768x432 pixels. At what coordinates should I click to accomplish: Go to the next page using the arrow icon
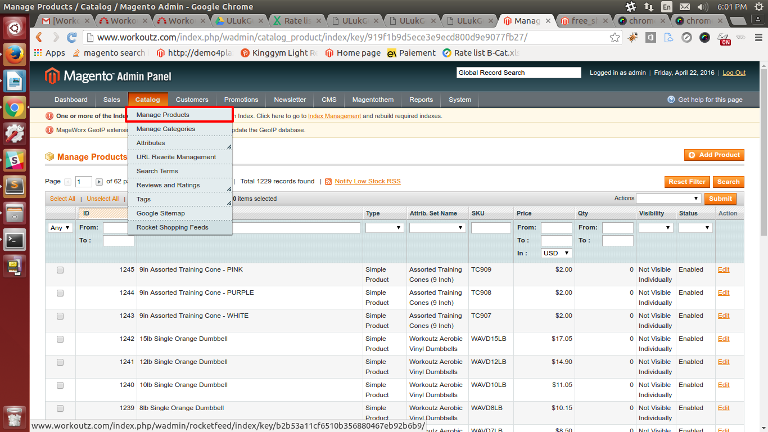[x=100, y=182]
